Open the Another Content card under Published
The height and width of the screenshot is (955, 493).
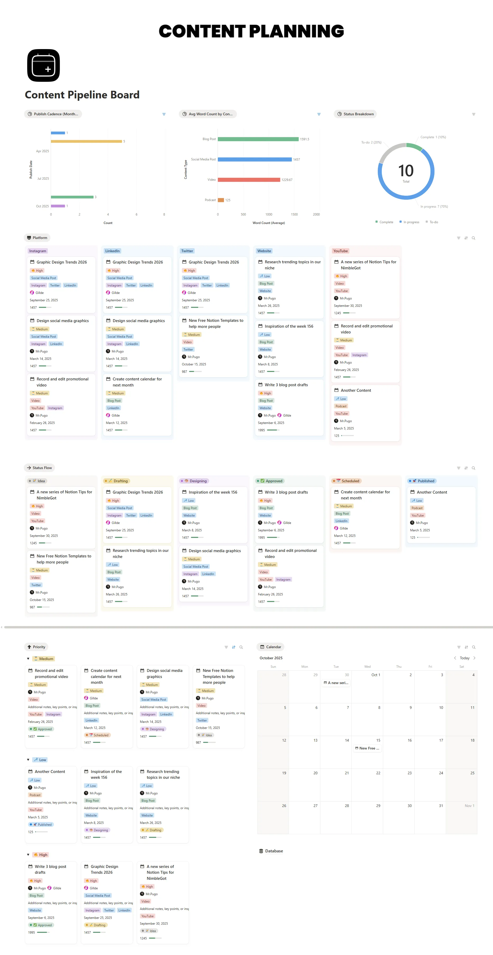click(x=433, y=492)
